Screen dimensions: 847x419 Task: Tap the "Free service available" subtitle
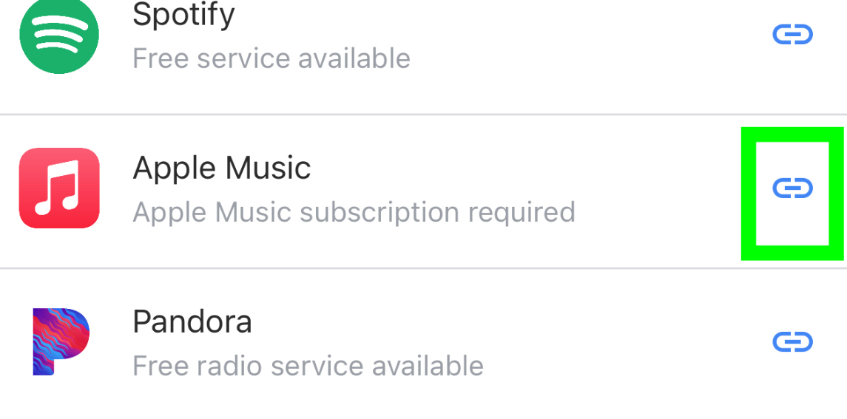click(x=271, y=58)
